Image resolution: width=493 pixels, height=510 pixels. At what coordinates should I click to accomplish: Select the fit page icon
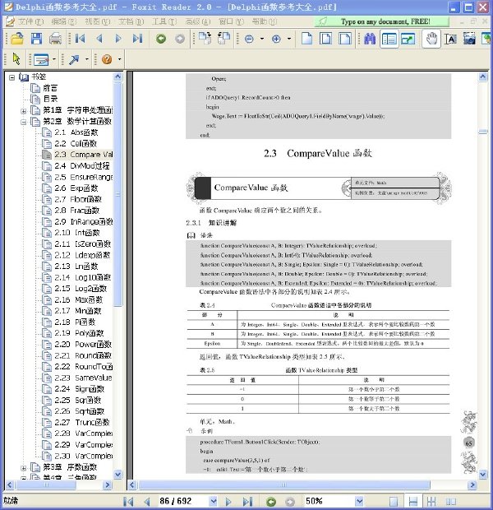(325, 39)
